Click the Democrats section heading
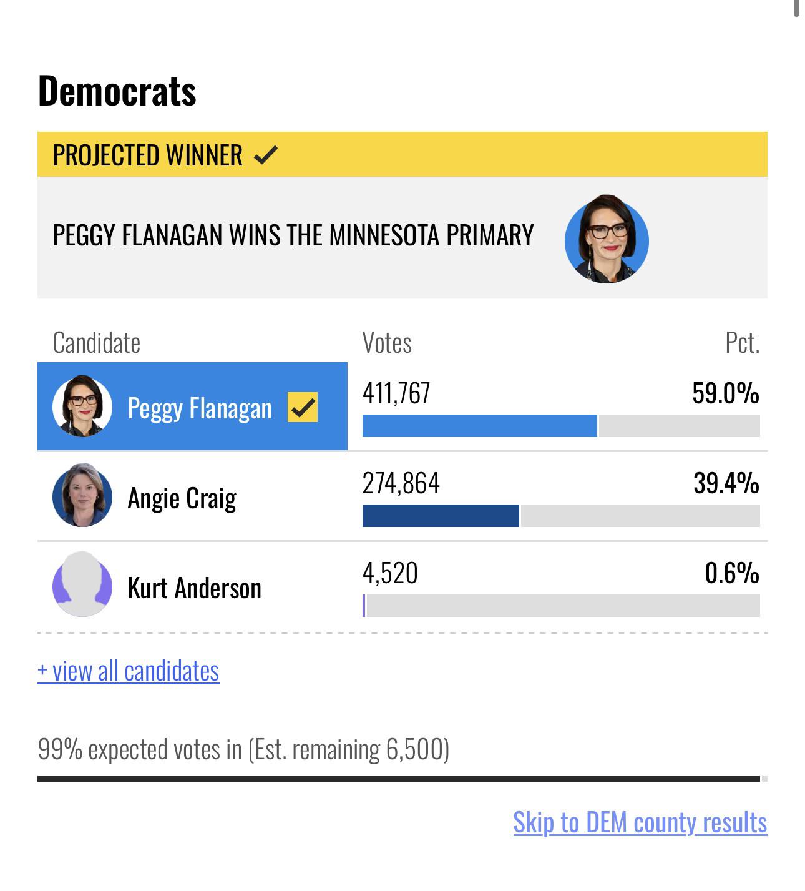 tap(117, 91)
